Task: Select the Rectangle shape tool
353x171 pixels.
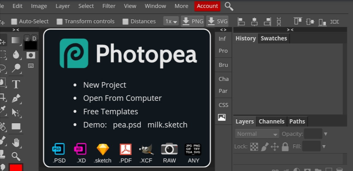Action: click(16, 127)
